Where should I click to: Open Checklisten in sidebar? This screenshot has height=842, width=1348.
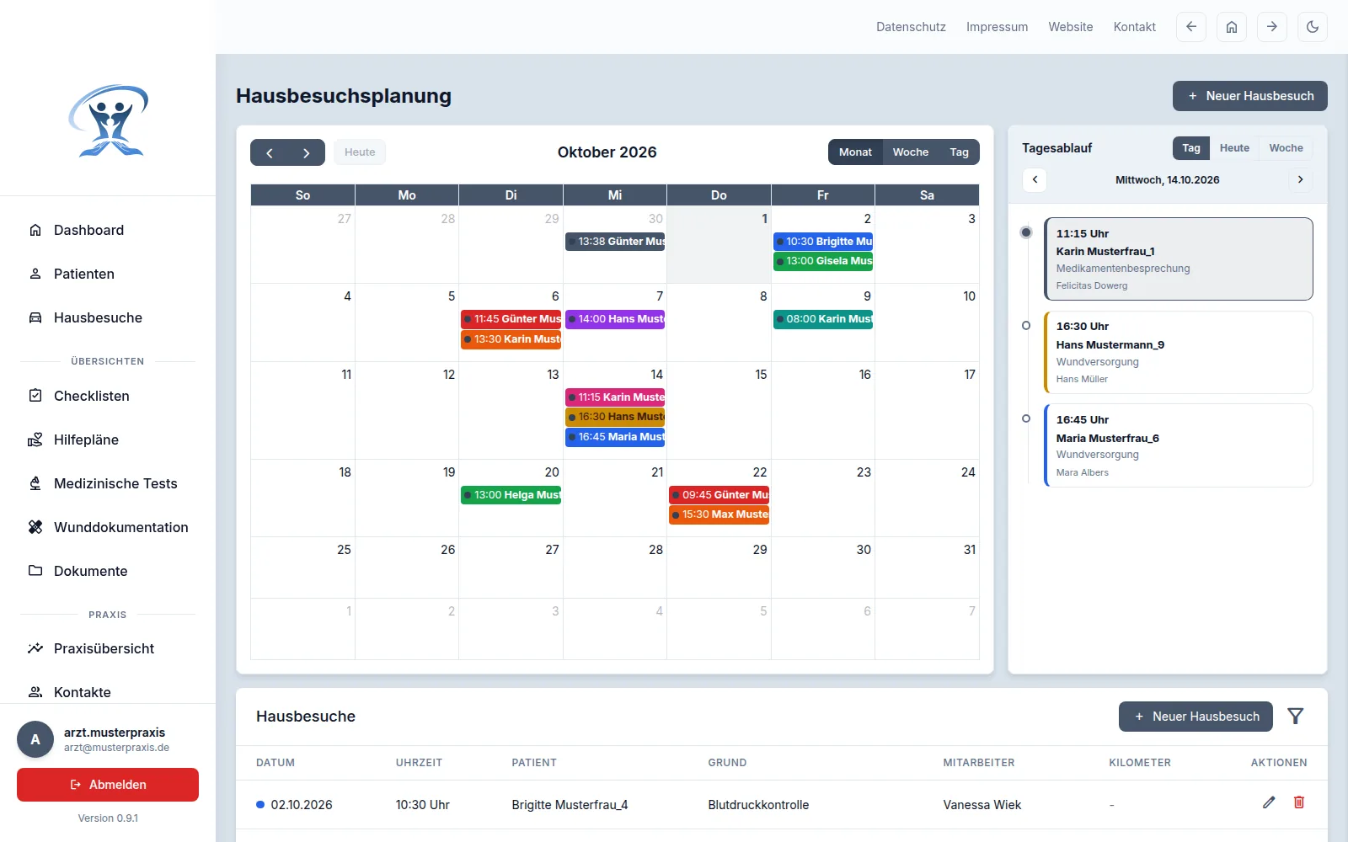click(108, 396)
